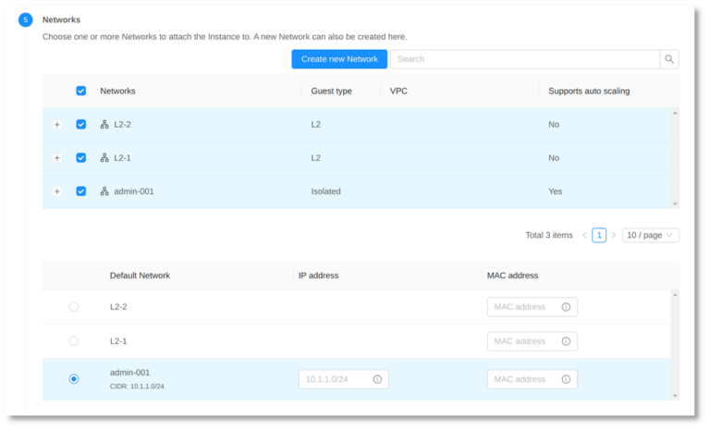The height and width of the screenshot is (431, 710).
Task: Click the Default Network column header
Action: coord(140,276)
